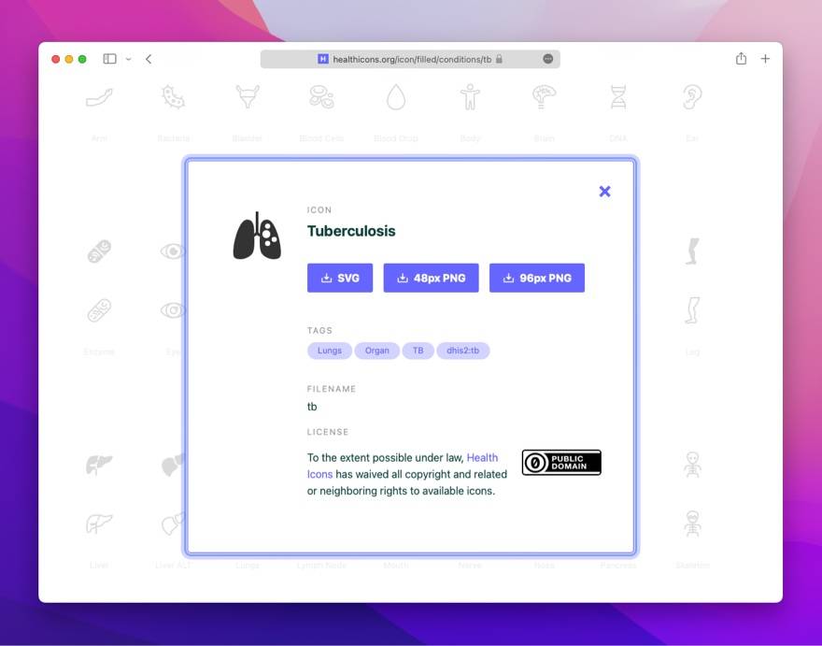
Task: Select the filled Liver icon
Action: tap(99, 465)
